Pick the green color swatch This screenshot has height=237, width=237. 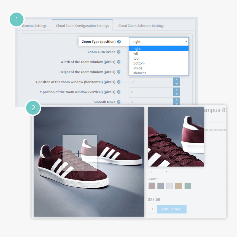(188, 186)
